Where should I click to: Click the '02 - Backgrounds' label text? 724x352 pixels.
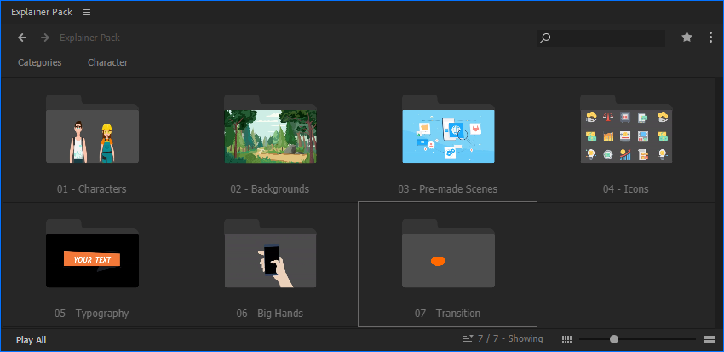pyautogui.click(x=270, y=189)
